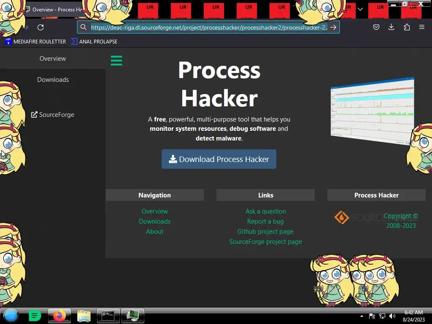Show hidden tray icons arrow

[362, 316]
